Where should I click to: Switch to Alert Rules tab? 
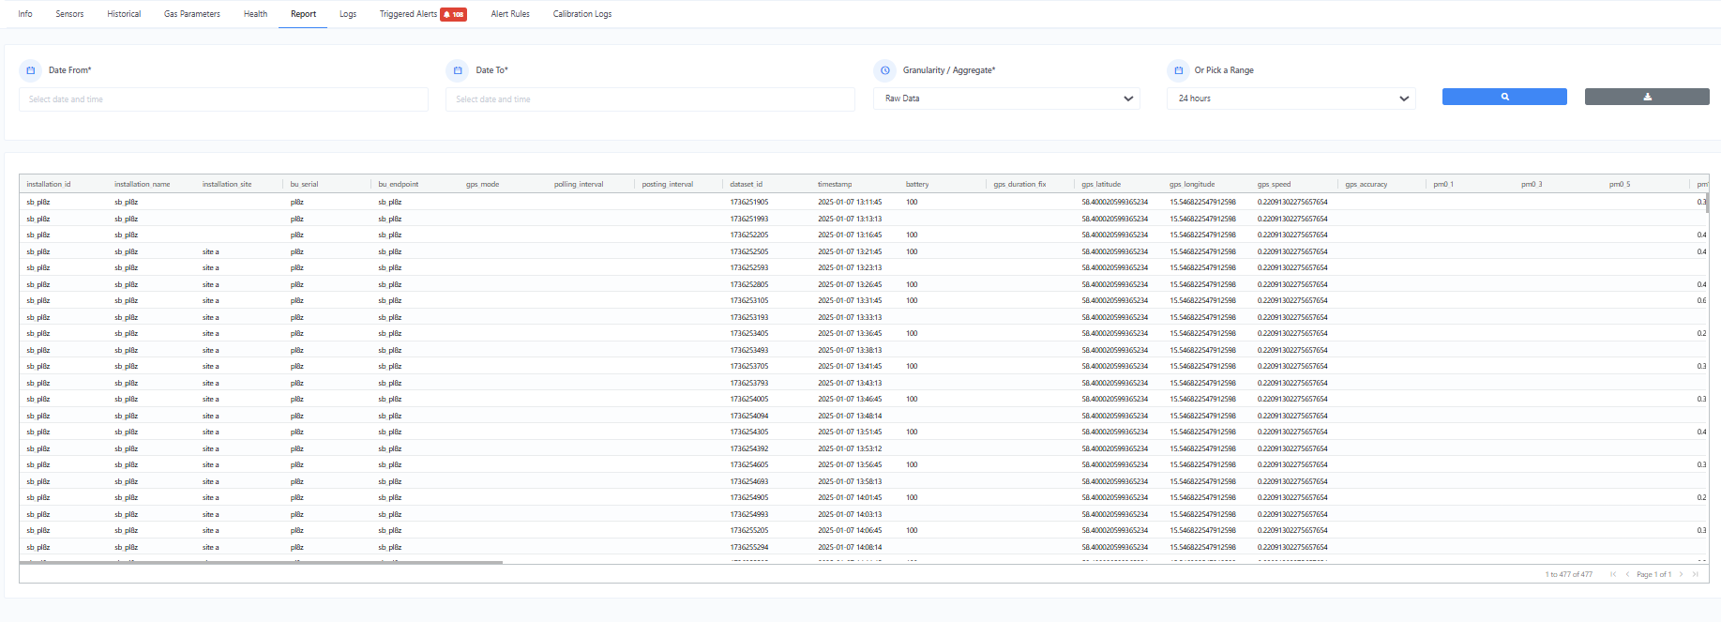[x=510, y=14]
